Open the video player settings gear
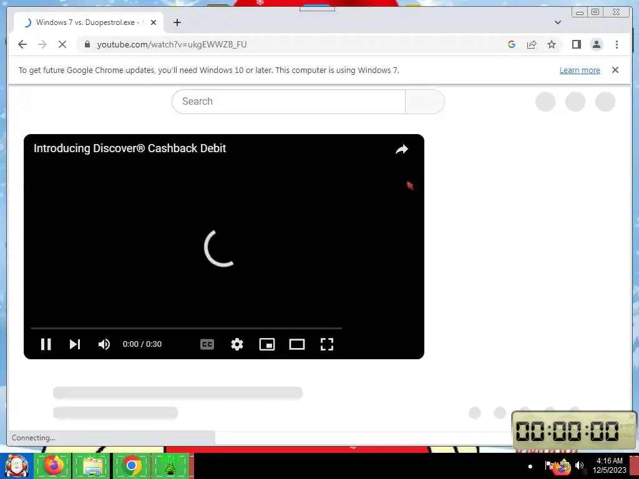Image resolution: width=639 pixels, height=479 pixels. tap(237, 344)
